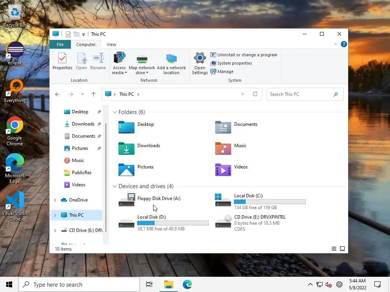This screenshot has height=292, width=390.
Task: Click the navigation pane scrollbar
Action: click(106, 178)
